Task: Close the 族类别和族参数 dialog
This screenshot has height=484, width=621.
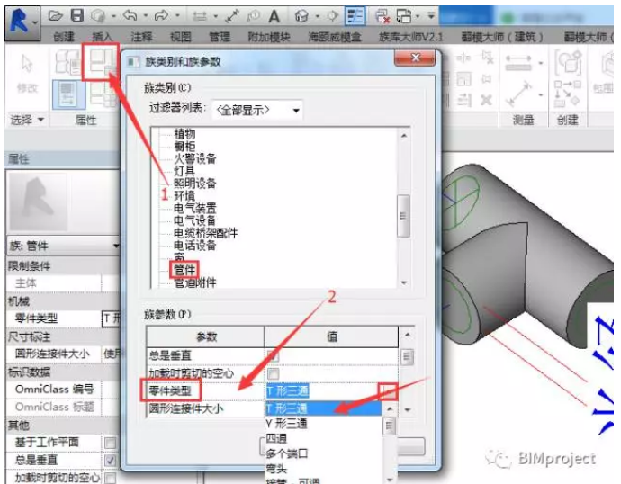Action: (415, 58)
